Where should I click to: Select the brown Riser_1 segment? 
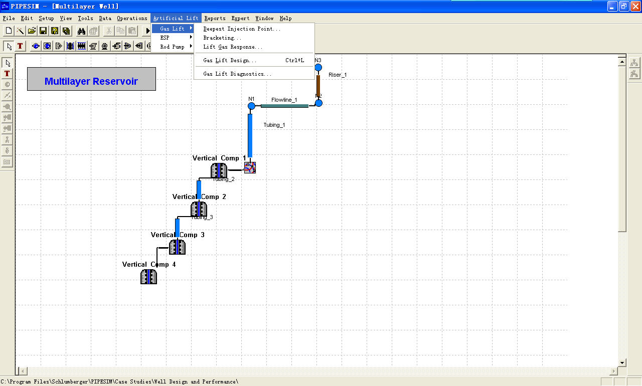coord(318,85)
